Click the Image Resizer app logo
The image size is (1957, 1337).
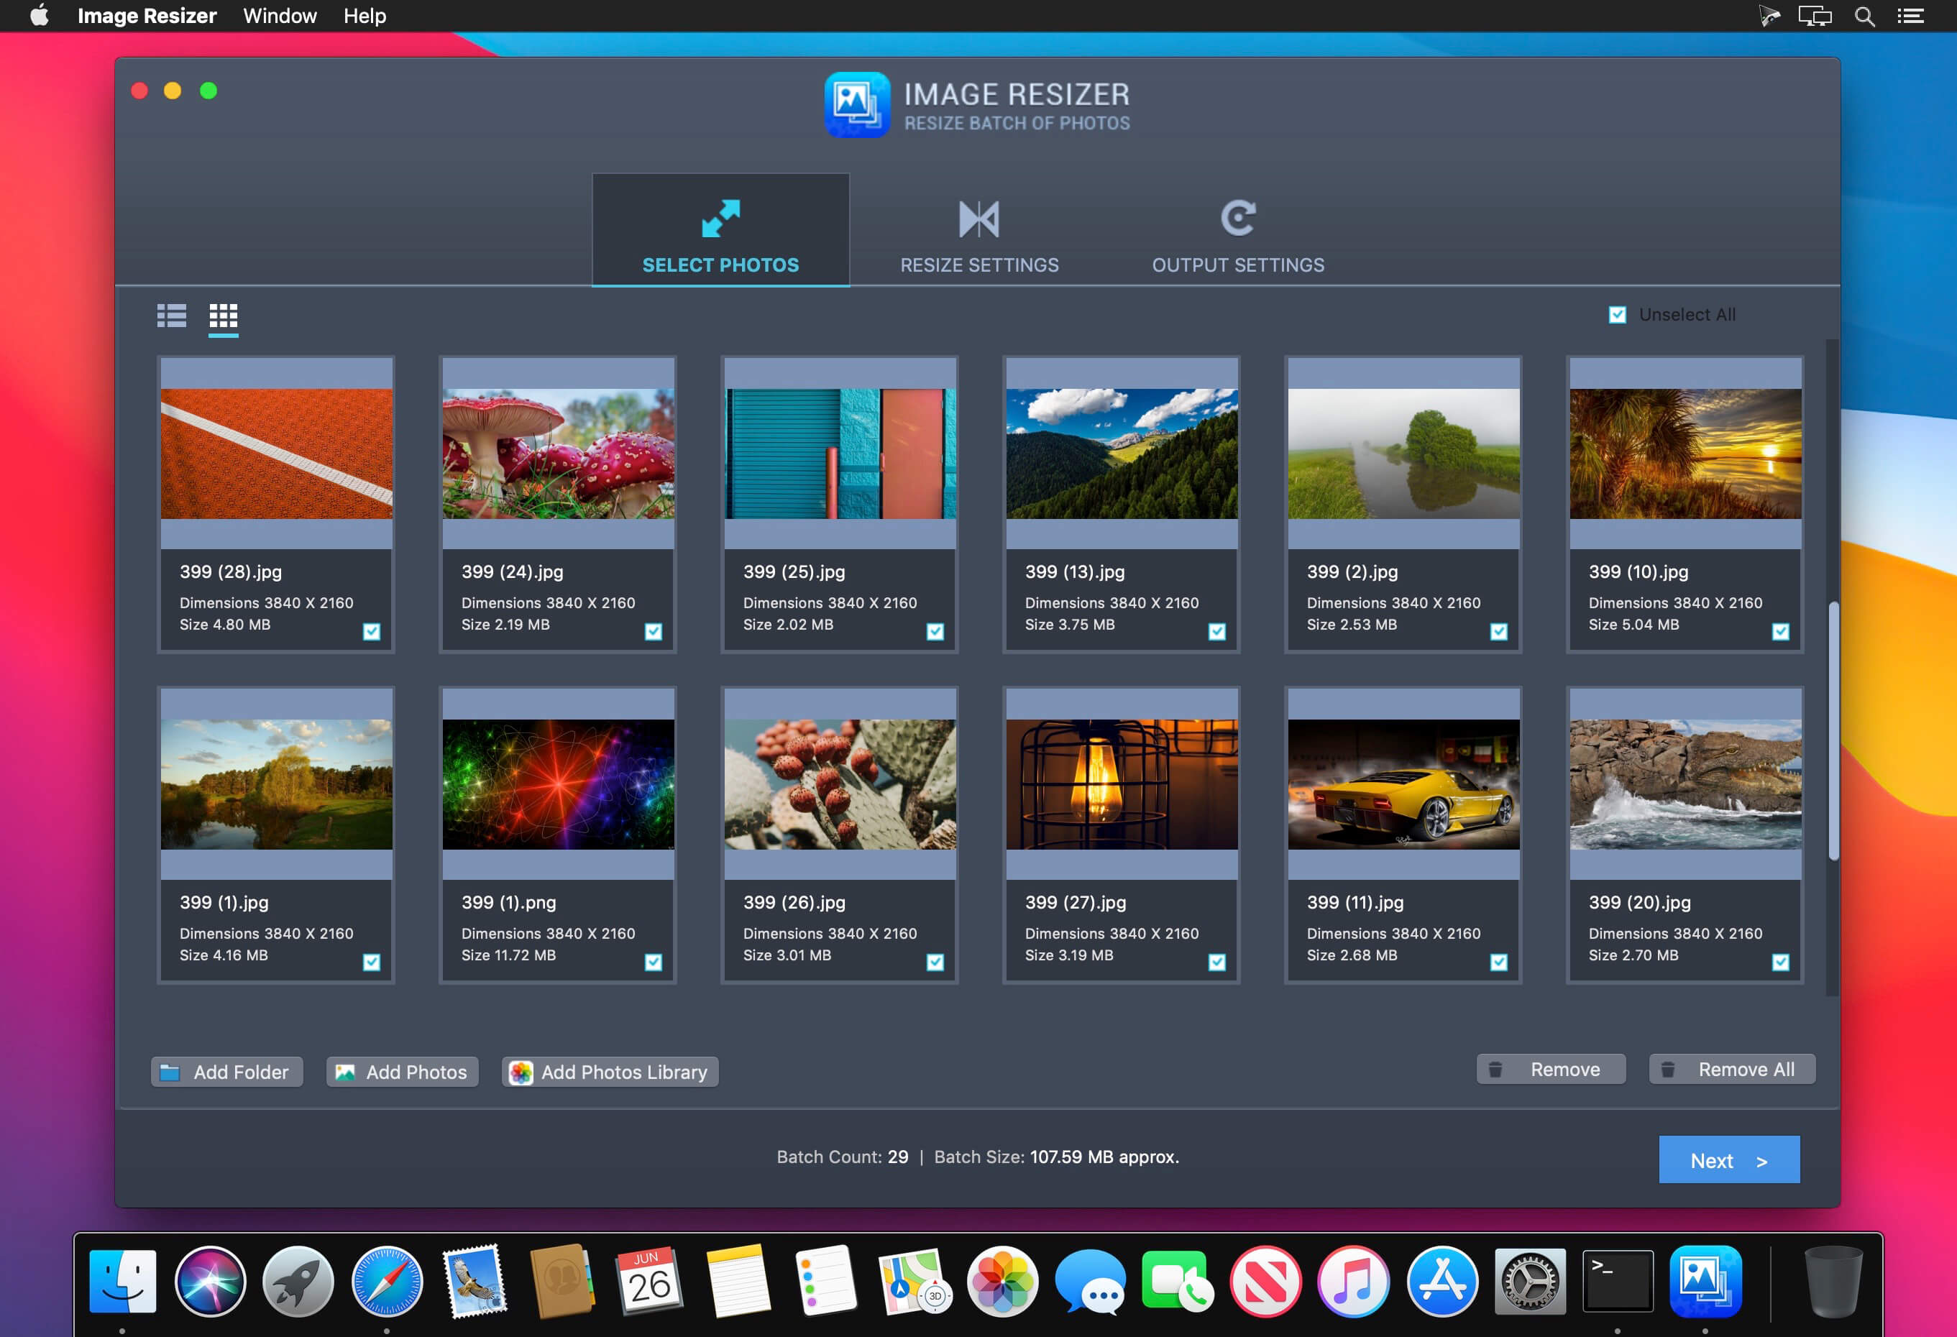click(x=856, y=104)
